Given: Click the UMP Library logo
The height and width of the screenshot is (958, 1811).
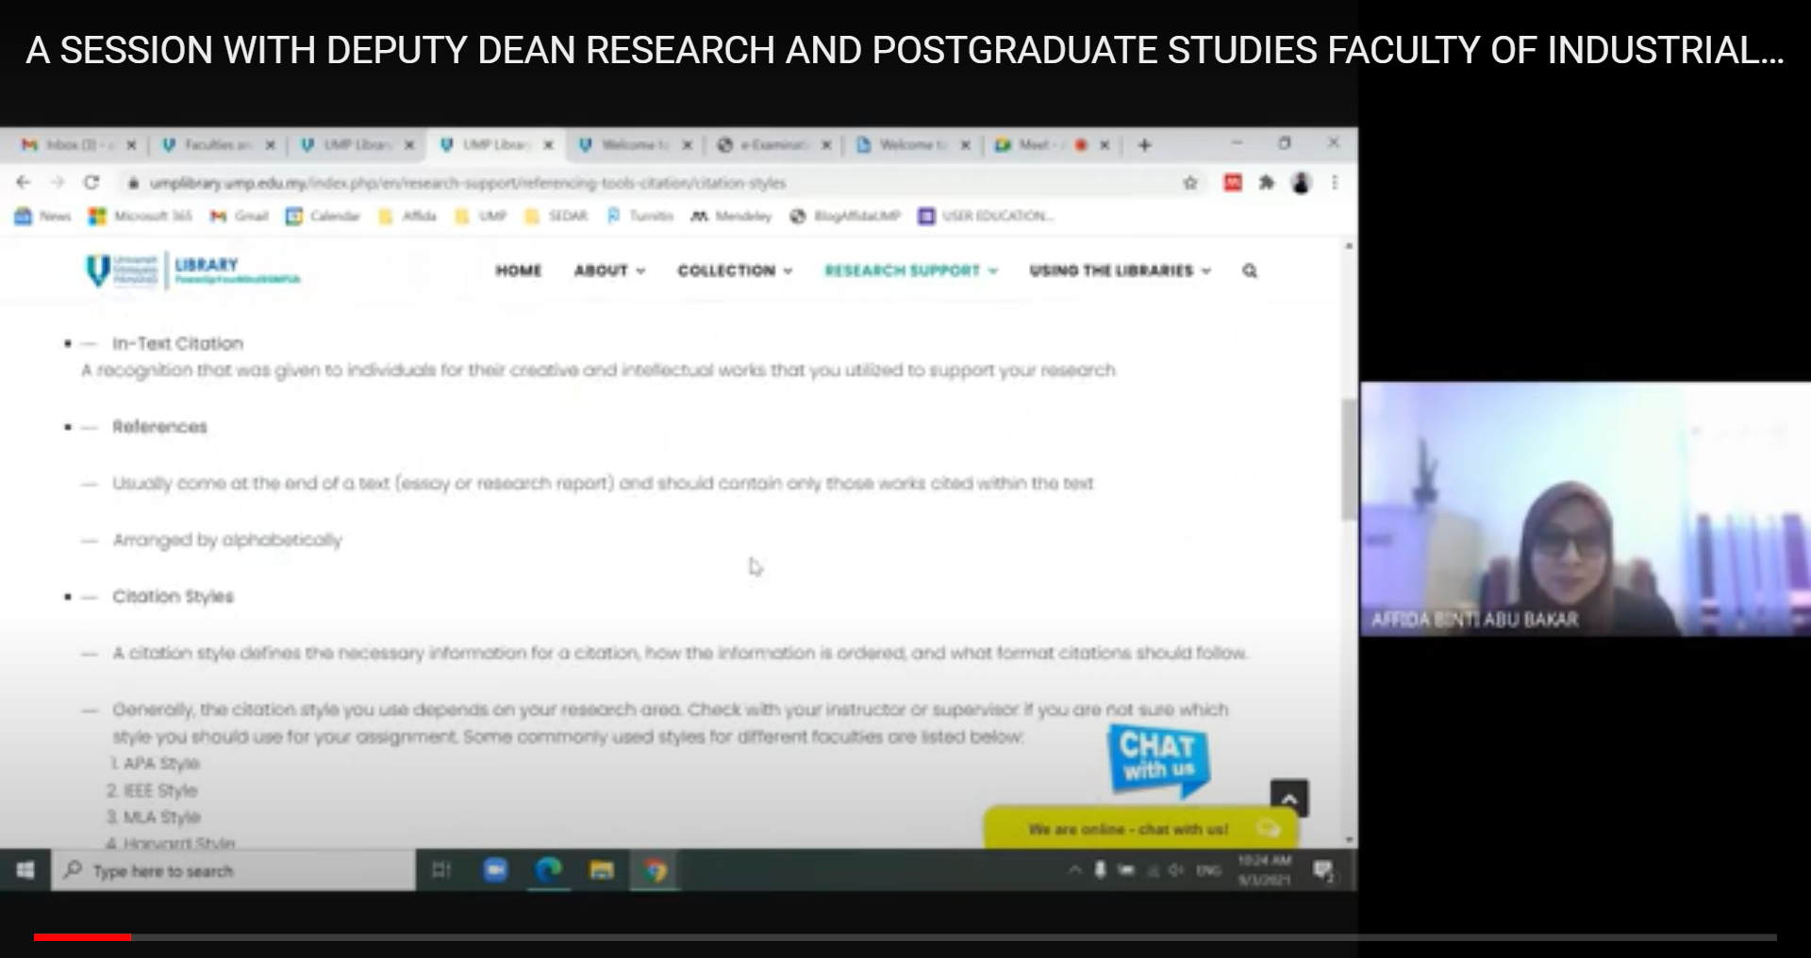Looking at the screenshot, I should [x=193, y=270].
